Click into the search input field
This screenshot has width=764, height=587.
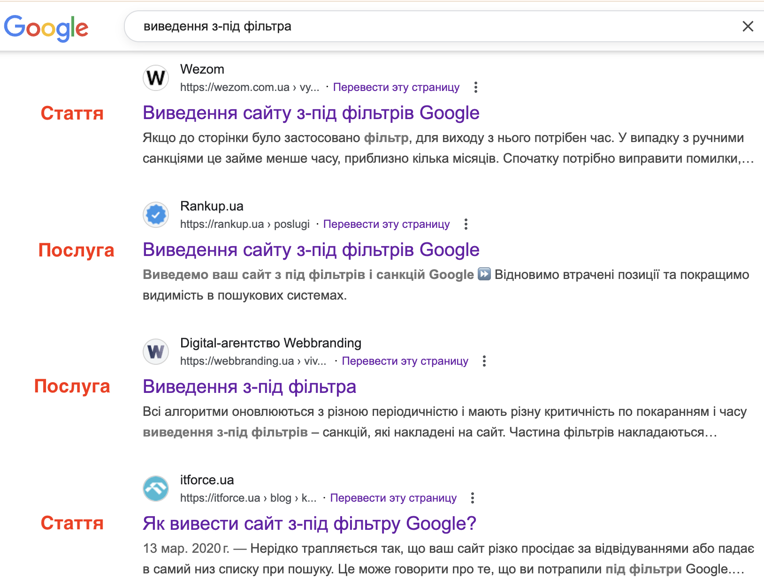(422, 26)
